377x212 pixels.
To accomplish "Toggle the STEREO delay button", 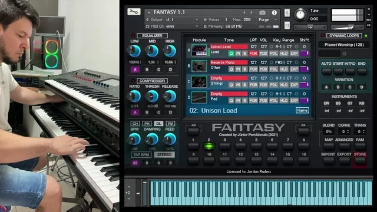I will [x=164, y=154].
